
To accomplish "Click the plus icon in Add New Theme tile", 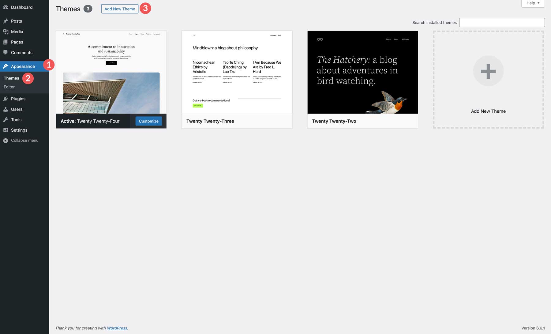I will click(x=488, y=71).
